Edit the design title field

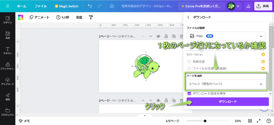point(147,6)
